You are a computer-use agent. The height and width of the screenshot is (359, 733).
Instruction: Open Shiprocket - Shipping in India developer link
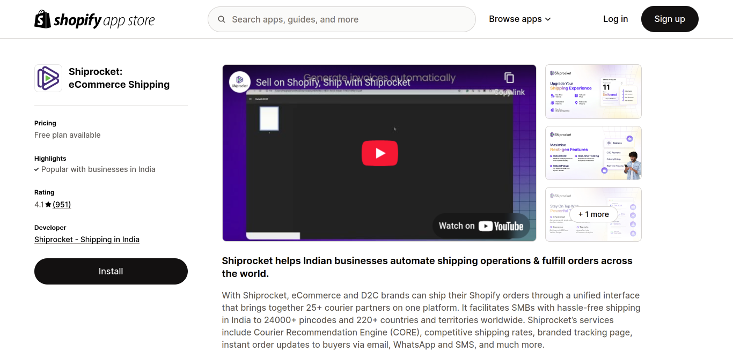[87, 240]
